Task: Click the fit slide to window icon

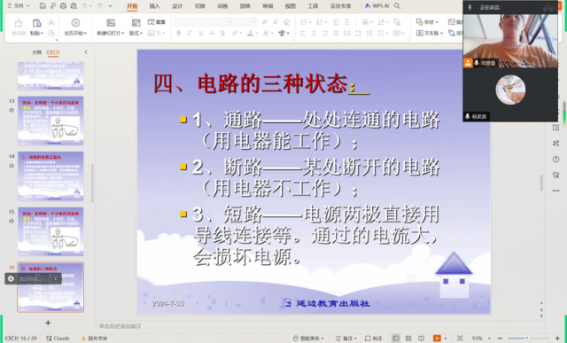Action: [460, 338]
